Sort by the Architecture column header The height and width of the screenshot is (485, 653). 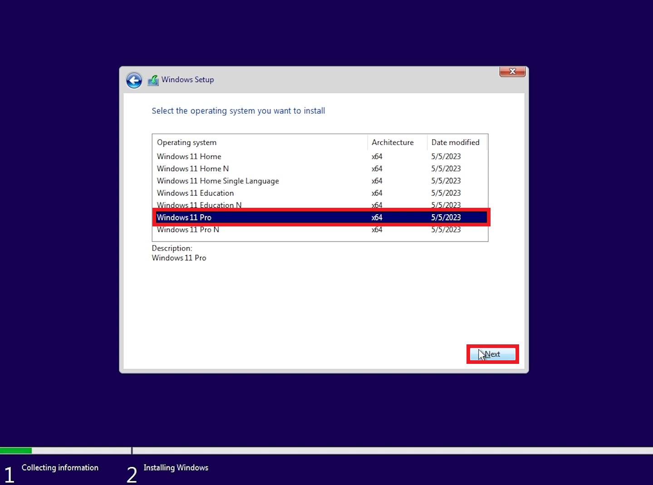392,142
